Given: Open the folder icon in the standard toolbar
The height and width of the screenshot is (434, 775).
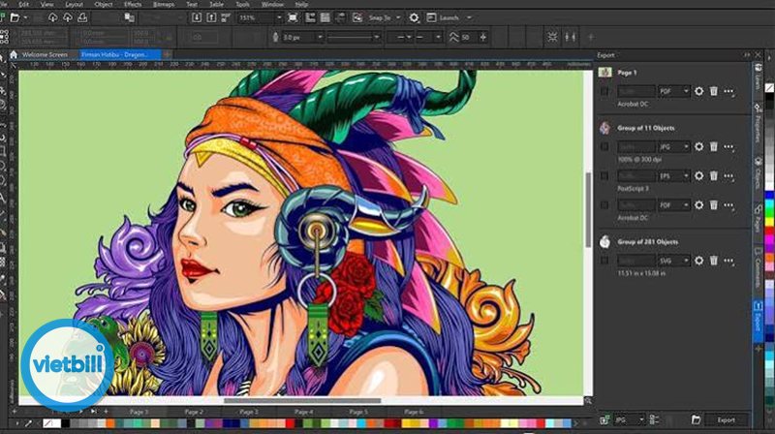Looking at the screenshot, I should point(15,17).
